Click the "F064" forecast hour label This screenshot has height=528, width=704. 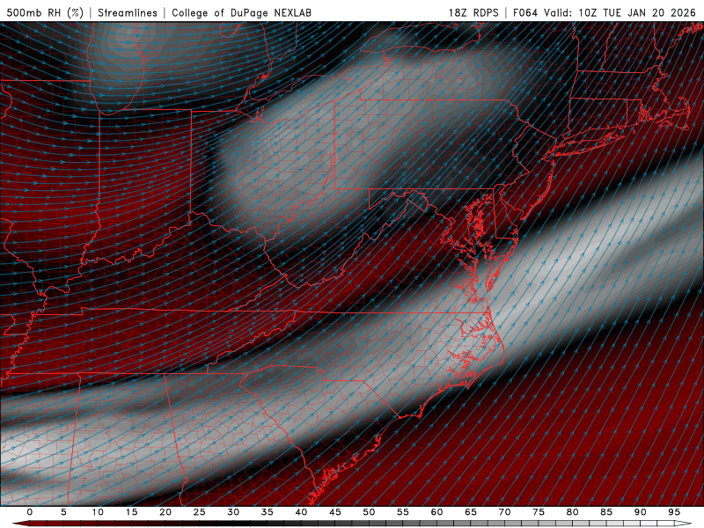tap(525, 12)
